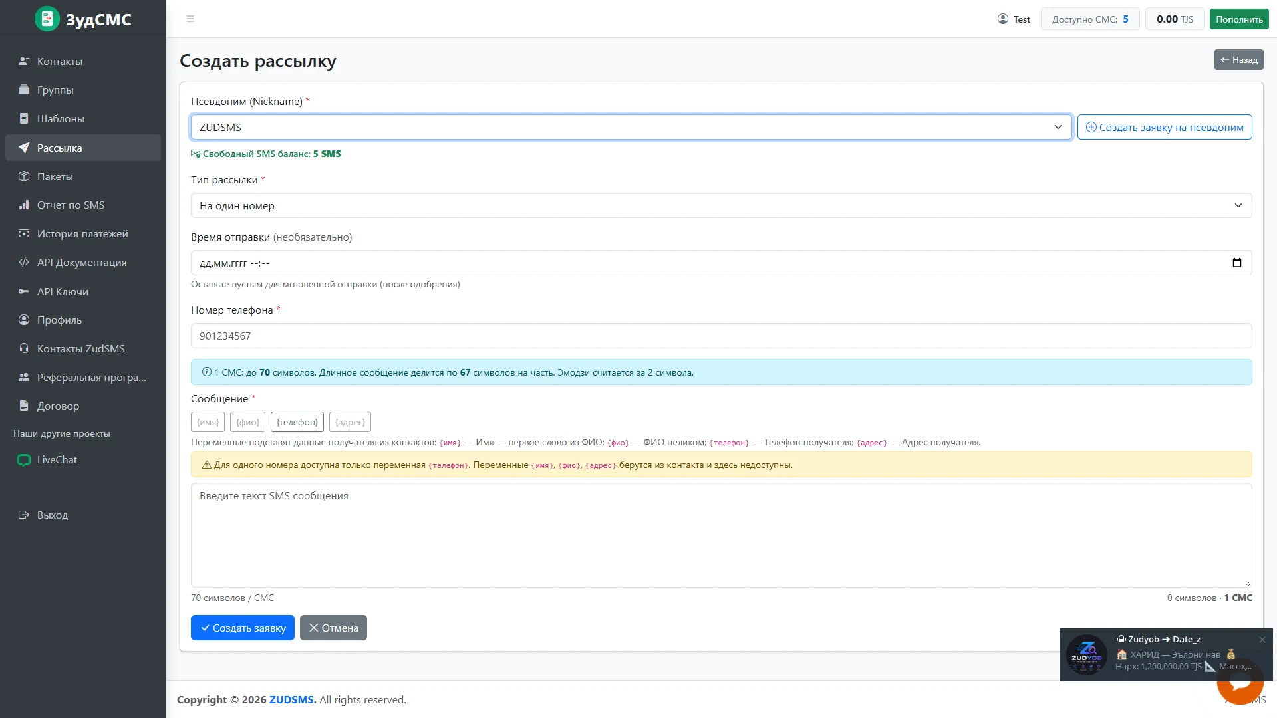Click the ЗудСМС logo icon
The width and height of the screenshot is (1277, 718).
47,19
